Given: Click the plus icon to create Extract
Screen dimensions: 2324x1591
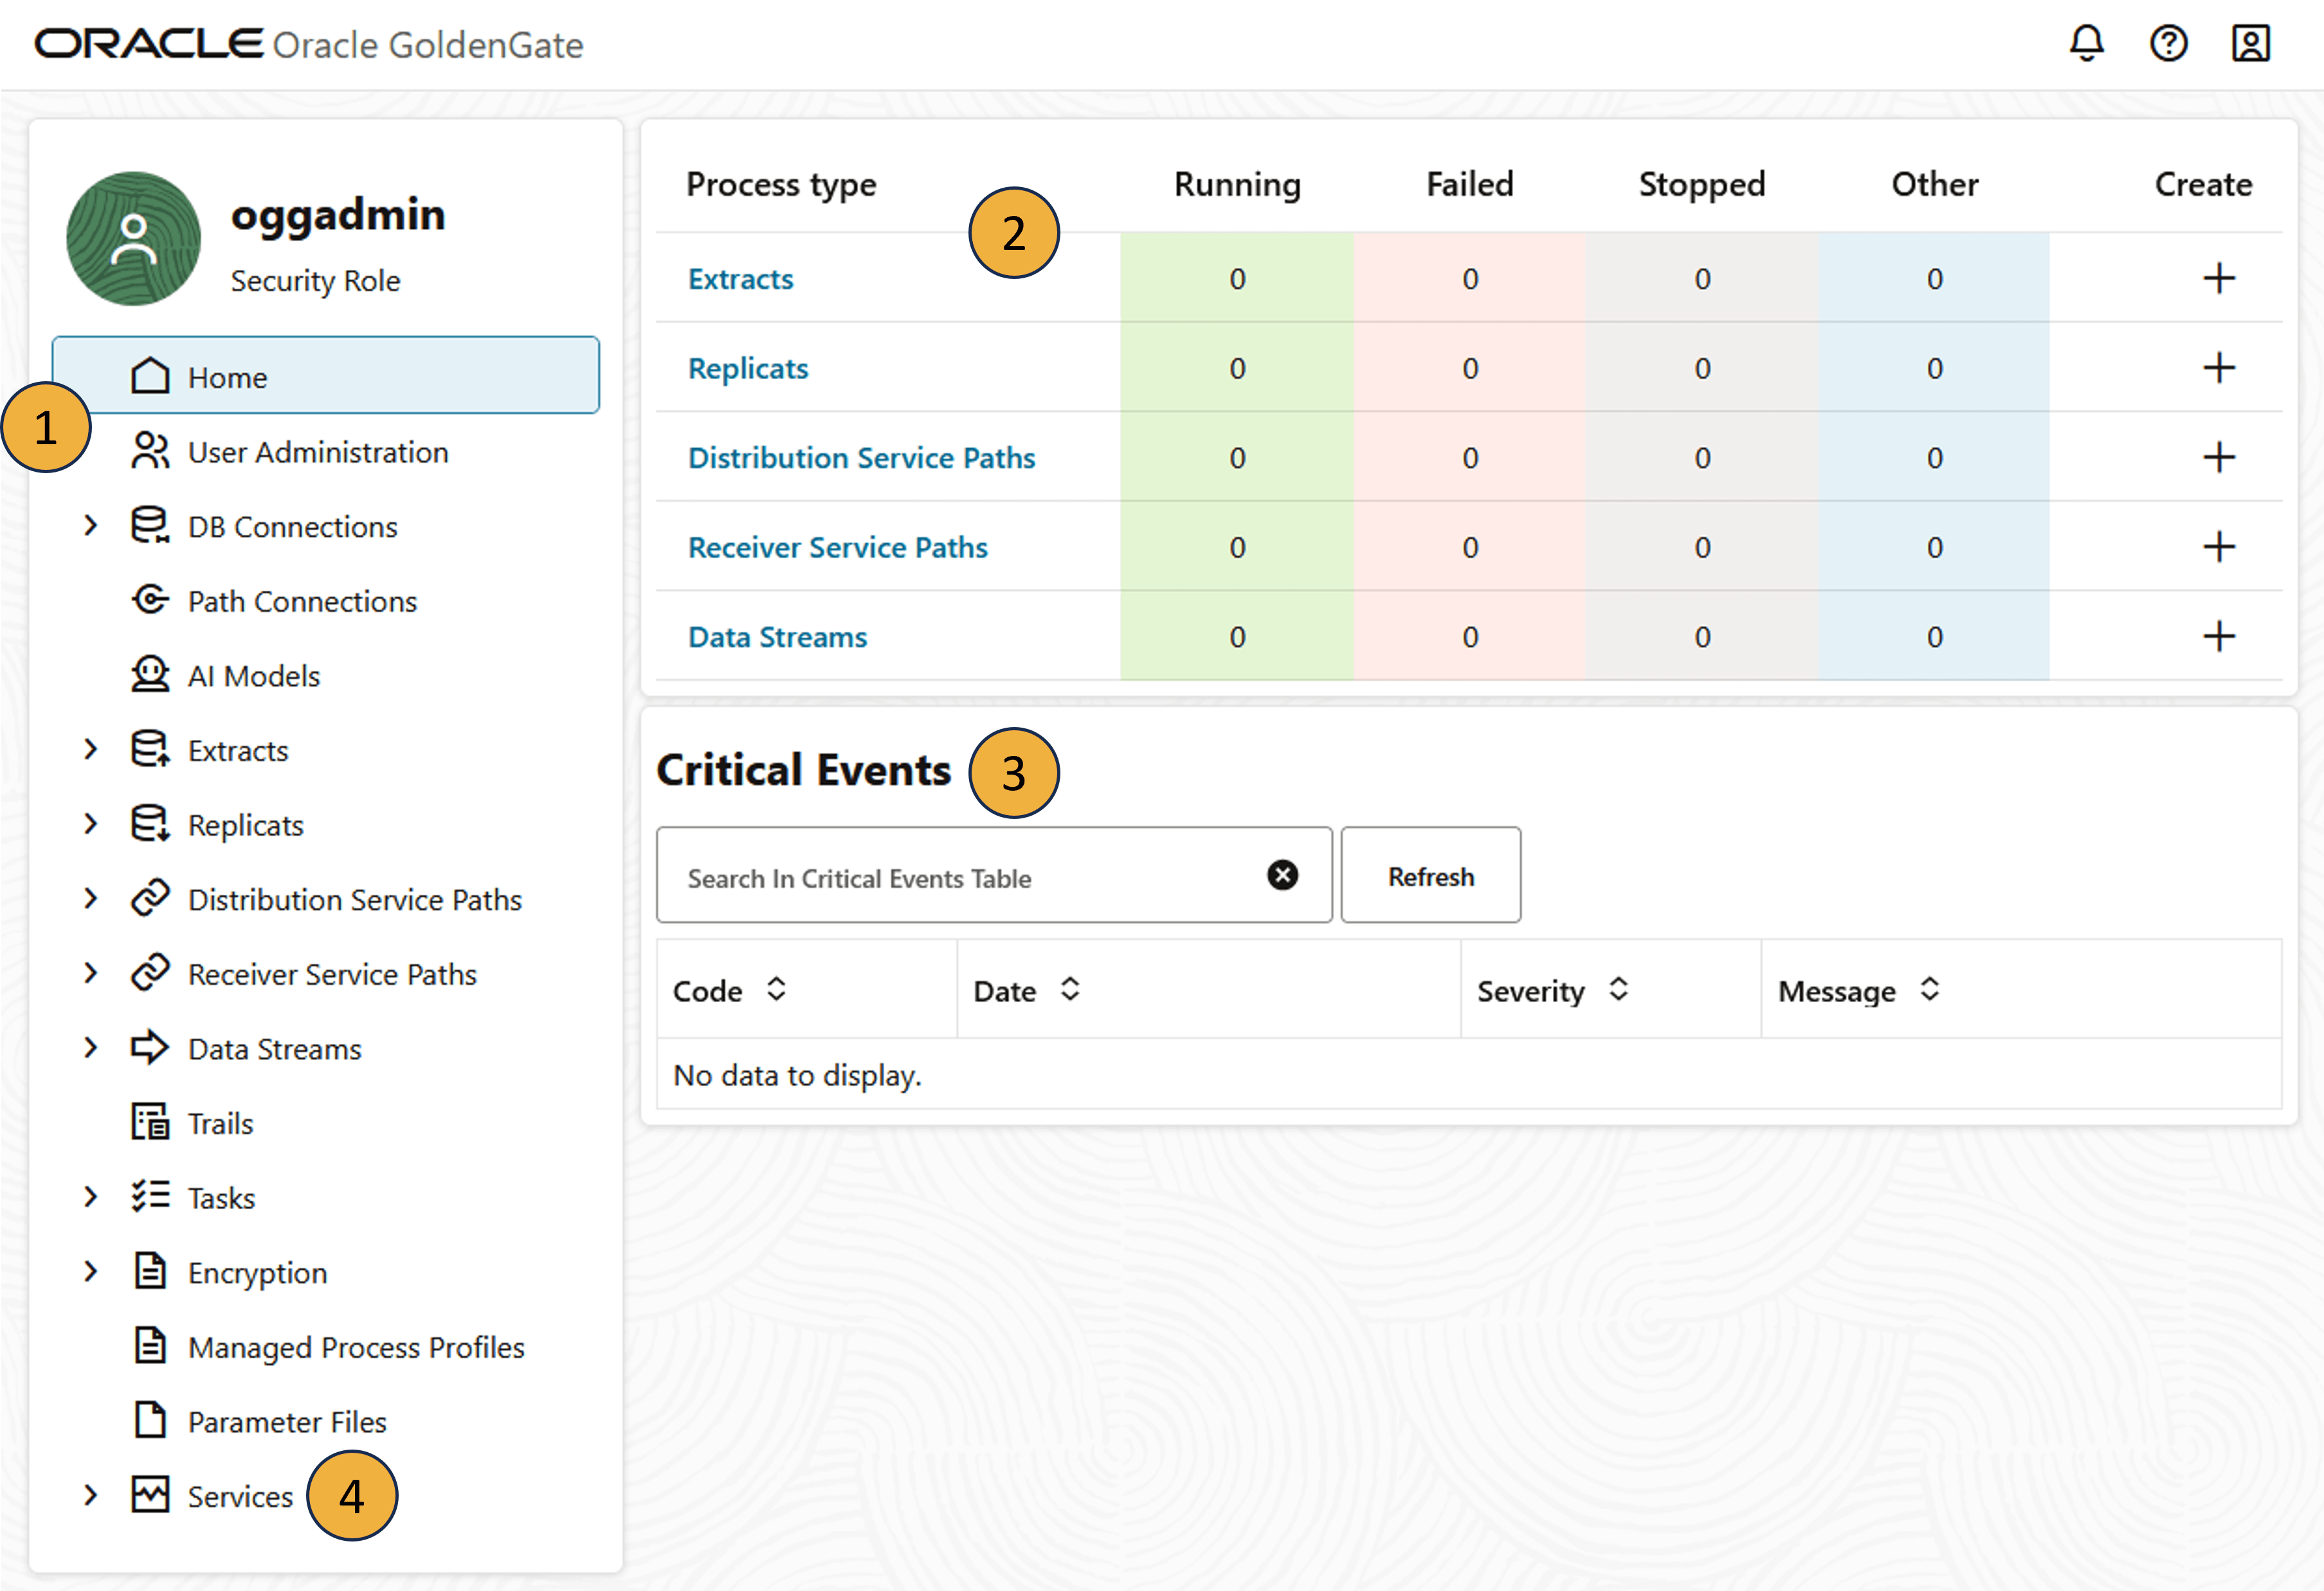Looking at the screenshot, I should coord(2218,279).
